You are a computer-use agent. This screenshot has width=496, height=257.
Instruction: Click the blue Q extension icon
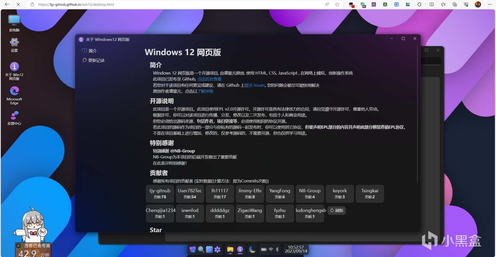[x=397, y=4]
